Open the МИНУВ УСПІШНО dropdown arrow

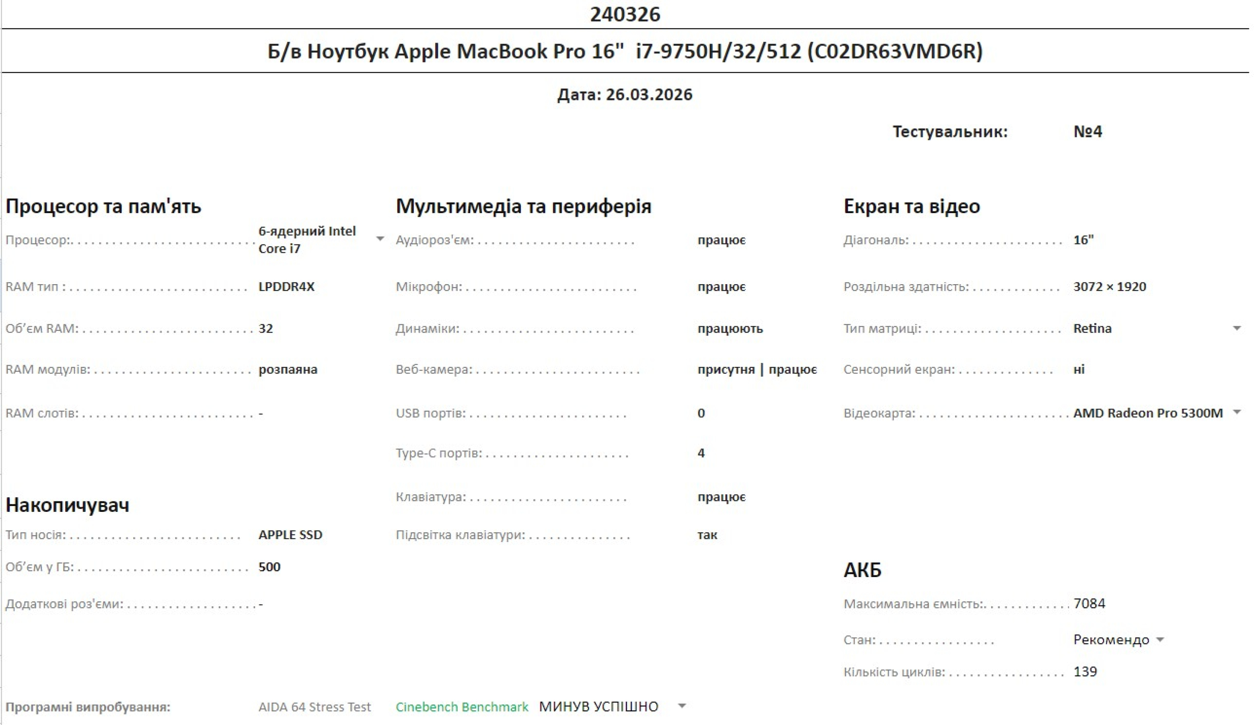pyautogui.click(x=682, y=707)
